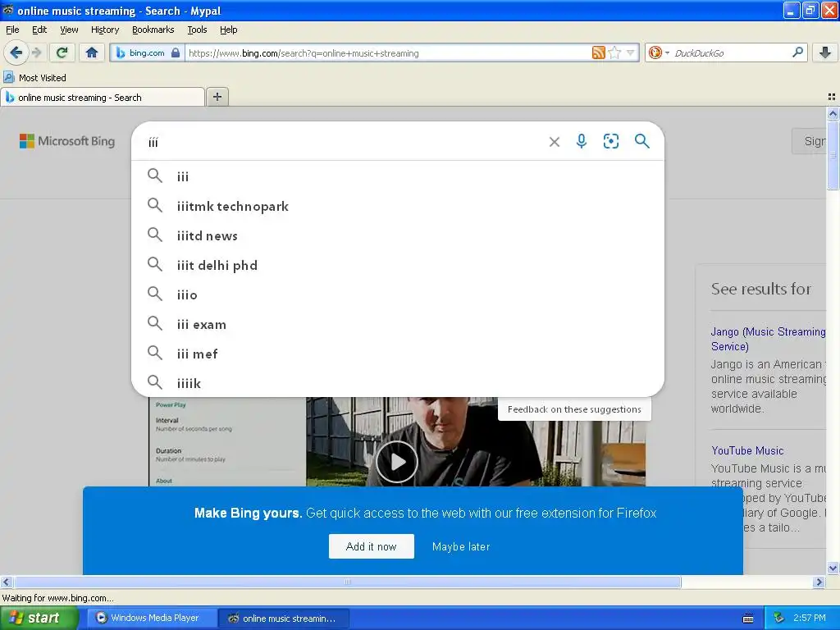The width and height of the screenshot is (840, 630).
Task: Submit Bing search with magnifier icon
Action: click(641, 141)
